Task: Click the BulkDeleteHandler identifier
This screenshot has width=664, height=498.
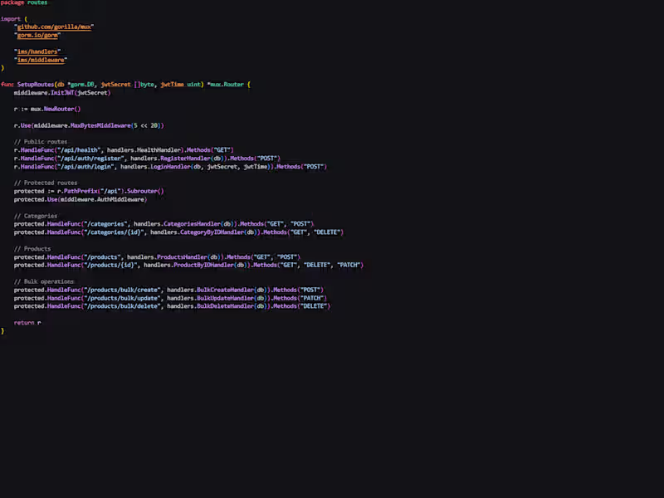Action: tap(225, 306)
